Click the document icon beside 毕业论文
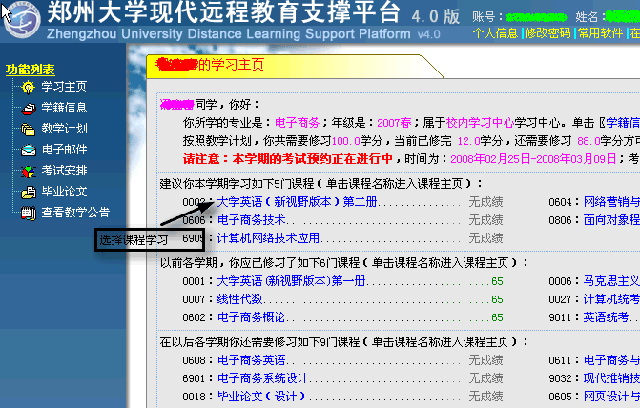 pyautogui.click(x=26, y=192)
